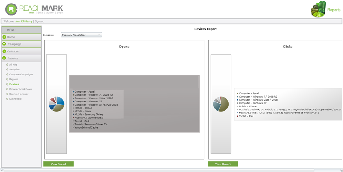Click the Calendar menu bullet icon
This screenshot has width=343, height=172.
4,51
